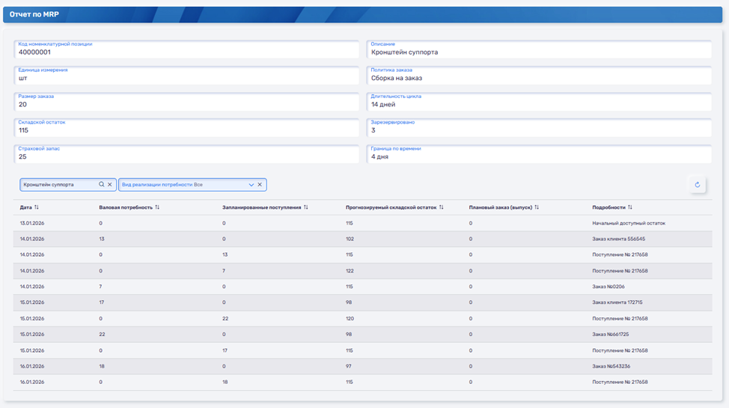Click the 'Код номенклатурной позиции' field
This screenshot has height=408, width=729.
(x=186, y=49)
